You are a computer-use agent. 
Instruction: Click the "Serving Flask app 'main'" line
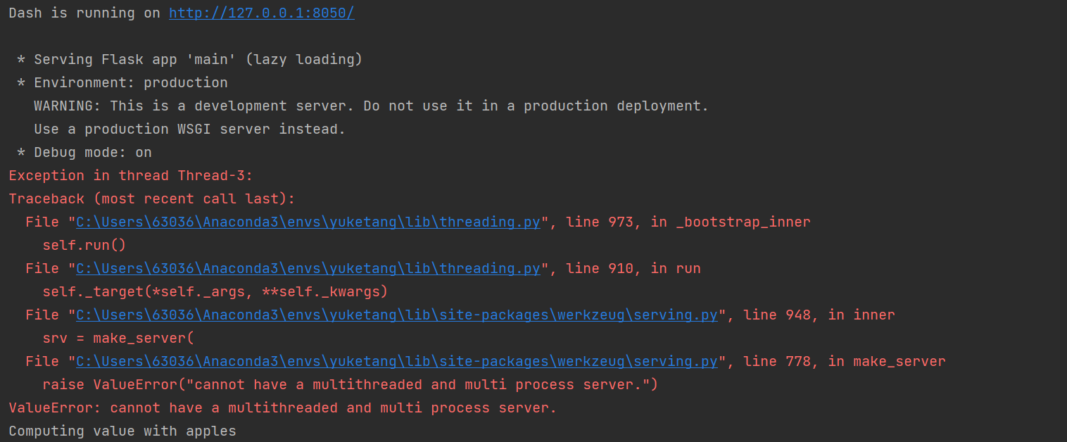point(189,60)
